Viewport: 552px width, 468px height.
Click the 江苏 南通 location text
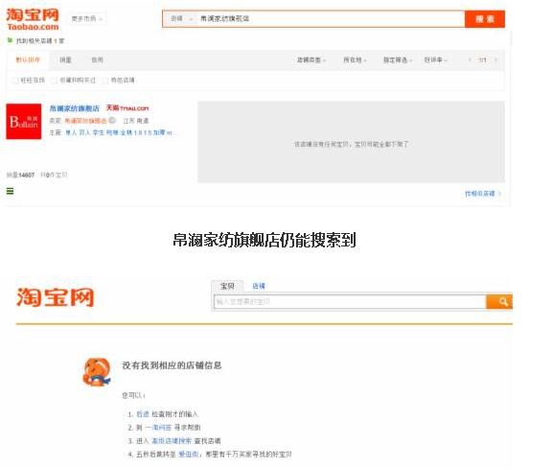[x=136, y=121]
